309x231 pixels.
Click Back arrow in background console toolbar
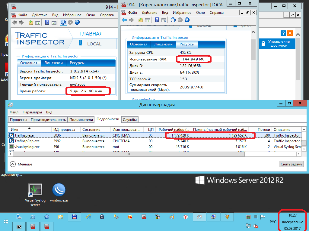[x=14, y=22]
